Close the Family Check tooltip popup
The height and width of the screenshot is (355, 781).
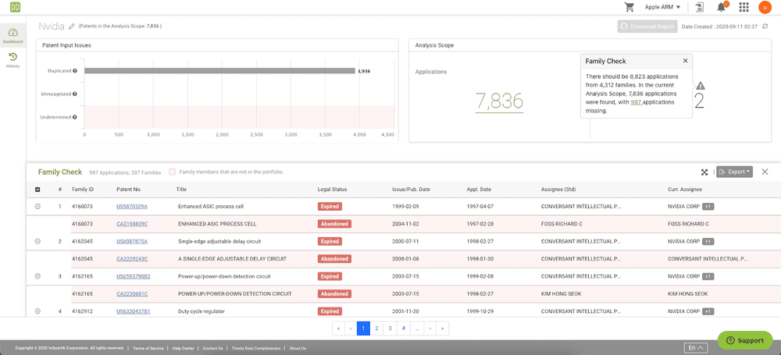[686, 60]
